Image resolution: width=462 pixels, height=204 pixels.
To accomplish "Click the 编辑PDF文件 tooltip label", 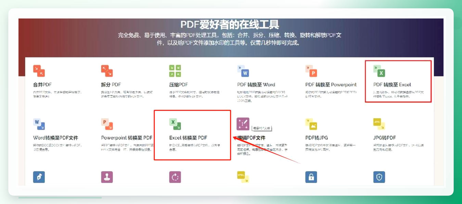I will point(261,128).
